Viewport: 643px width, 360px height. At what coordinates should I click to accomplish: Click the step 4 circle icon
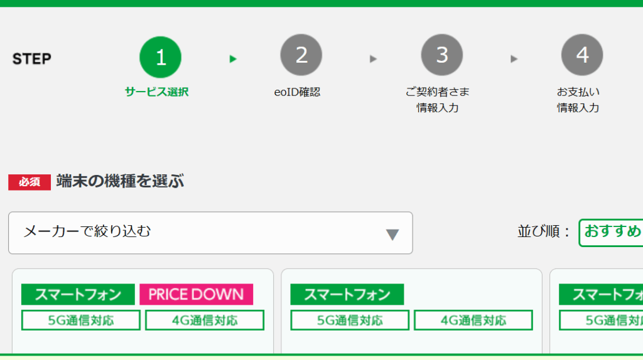click(x=582, y=55)
